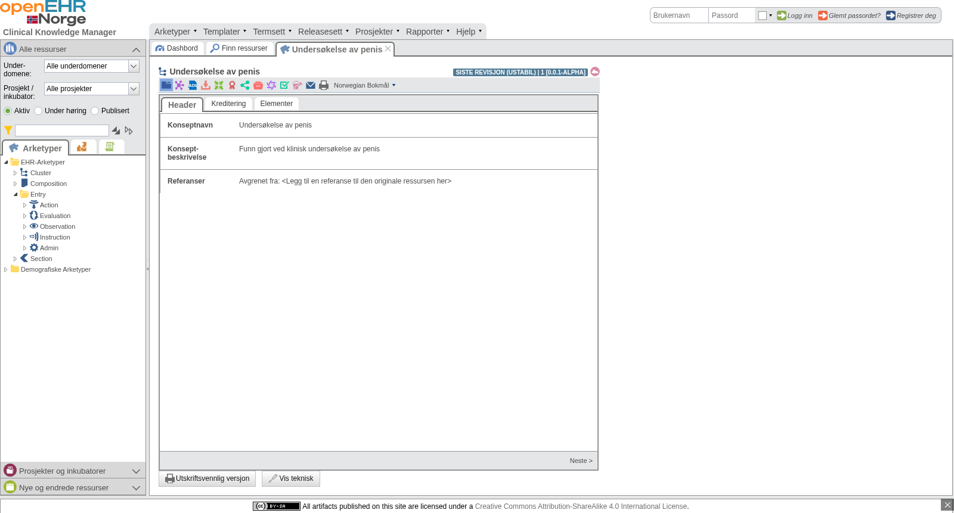Expand the Cluster tree node
This screenshot has height=513, width=954.
pyautogui.click(x=16, y=173)
